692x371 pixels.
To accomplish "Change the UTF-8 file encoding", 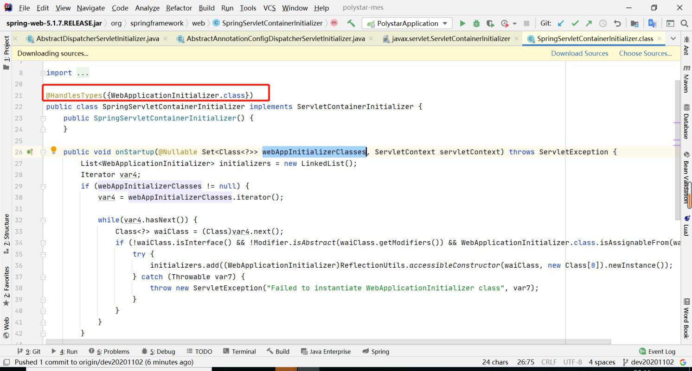I will coord(573,362).
